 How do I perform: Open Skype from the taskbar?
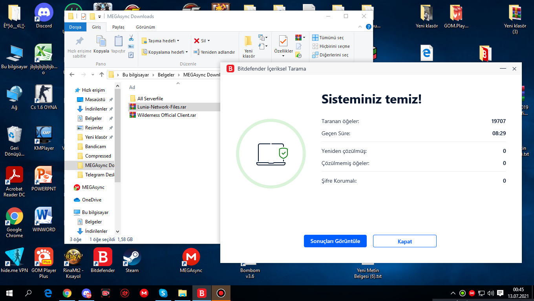click(x=163, y=293)
